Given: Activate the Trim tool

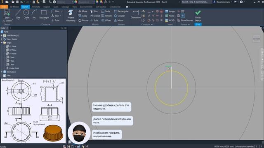Looking at the screenshot, I should click(x=94, y=11).
